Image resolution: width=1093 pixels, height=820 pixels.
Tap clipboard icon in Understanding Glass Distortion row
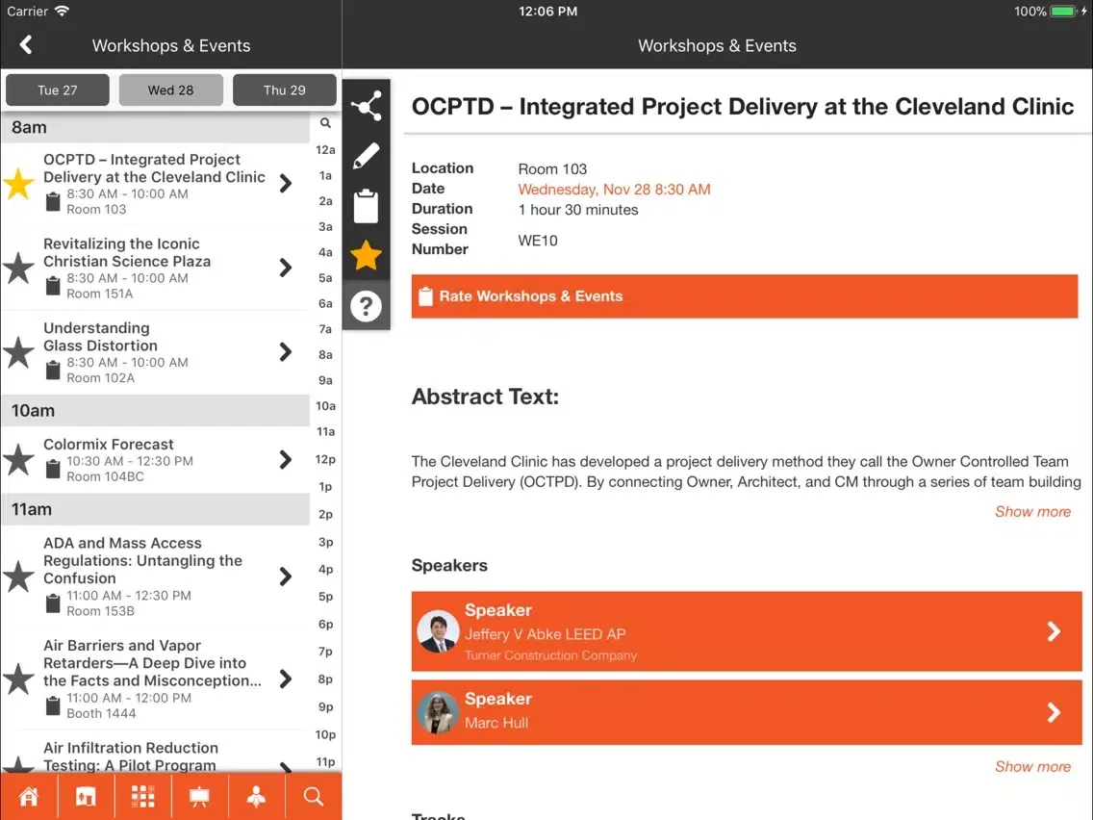(53, 371)
